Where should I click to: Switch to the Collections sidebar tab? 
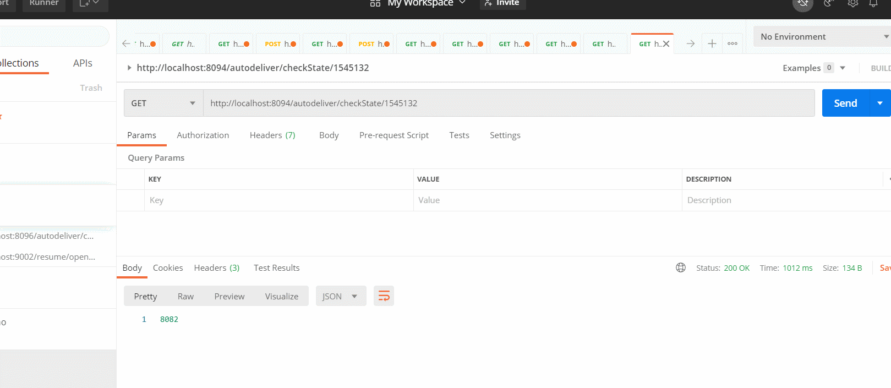click(x=19, y=63)
